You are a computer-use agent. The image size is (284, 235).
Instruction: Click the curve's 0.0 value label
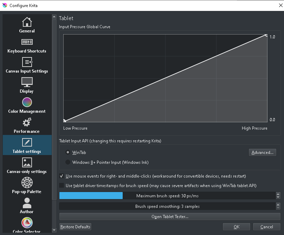(272, 120)
